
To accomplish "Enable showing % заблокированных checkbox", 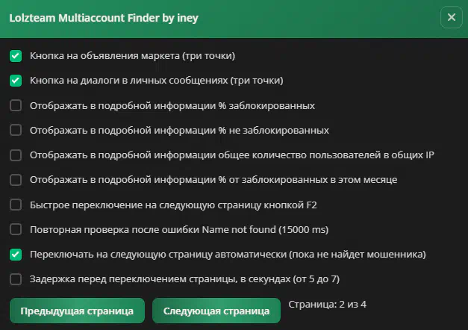I will click(x=16, y=105).
